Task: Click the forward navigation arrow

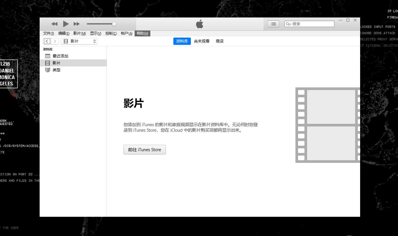Action: tap(55, 41)
